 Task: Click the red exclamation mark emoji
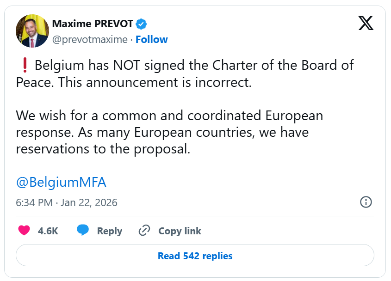[24, 66]
